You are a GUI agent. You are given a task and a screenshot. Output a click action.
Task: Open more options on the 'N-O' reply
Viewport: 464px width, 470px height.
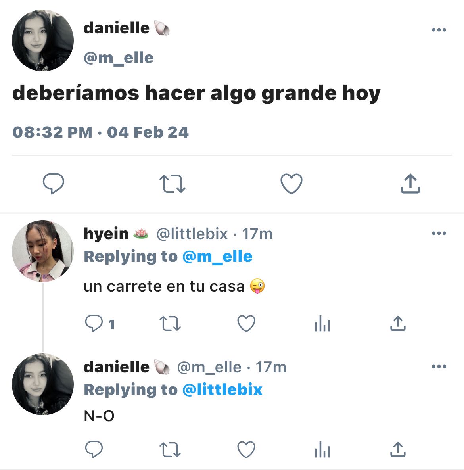click(439, 366)
